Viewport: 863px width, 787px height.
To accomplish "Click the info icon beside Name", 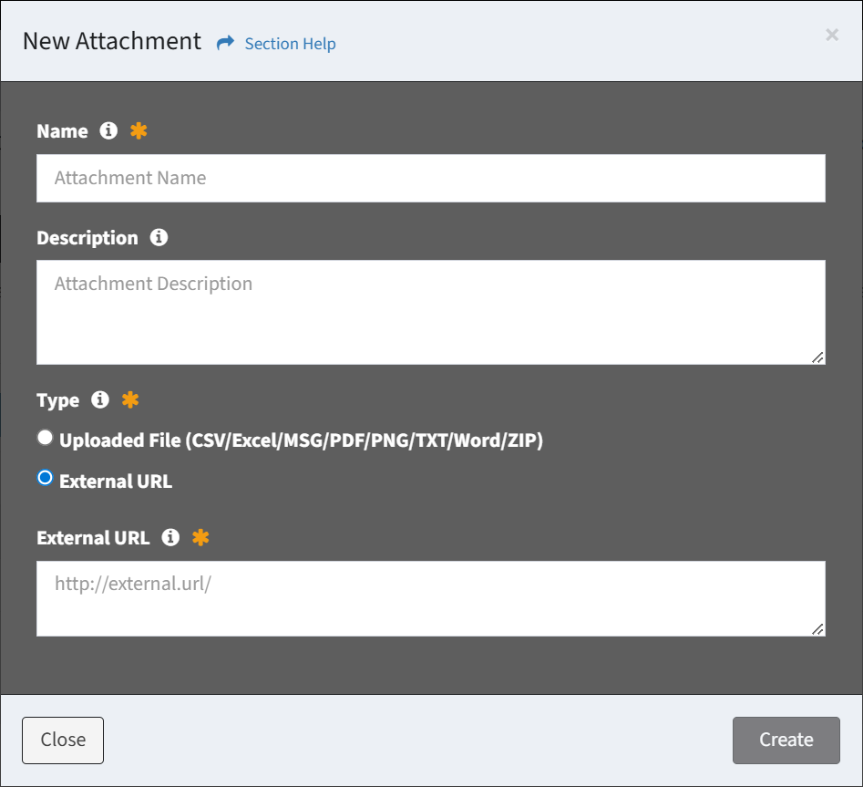I will 108,131.
